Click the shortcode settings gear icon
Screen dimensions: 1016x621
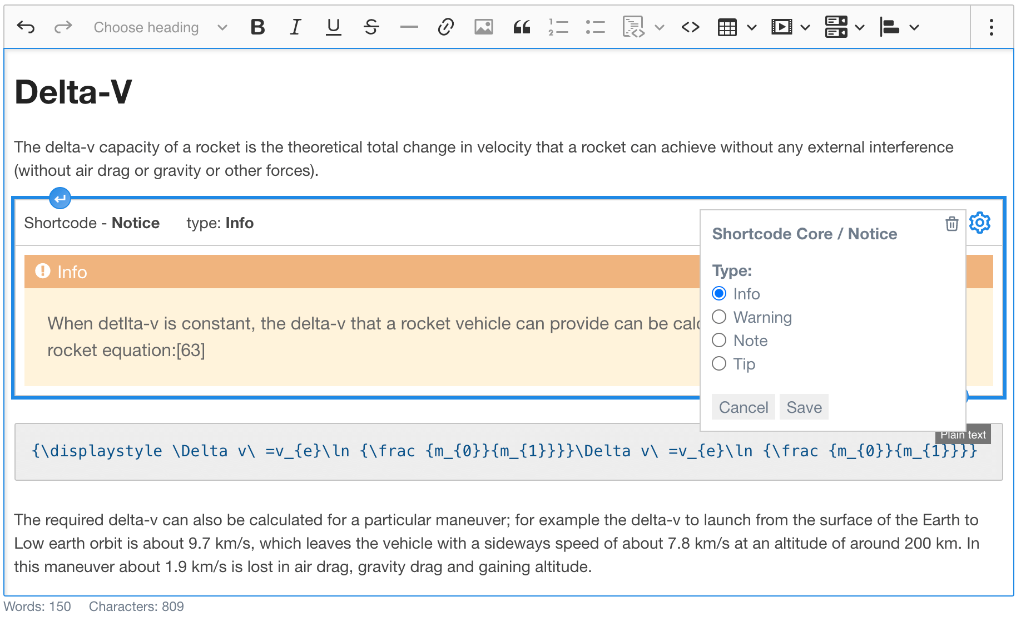(x=980, y=223)
